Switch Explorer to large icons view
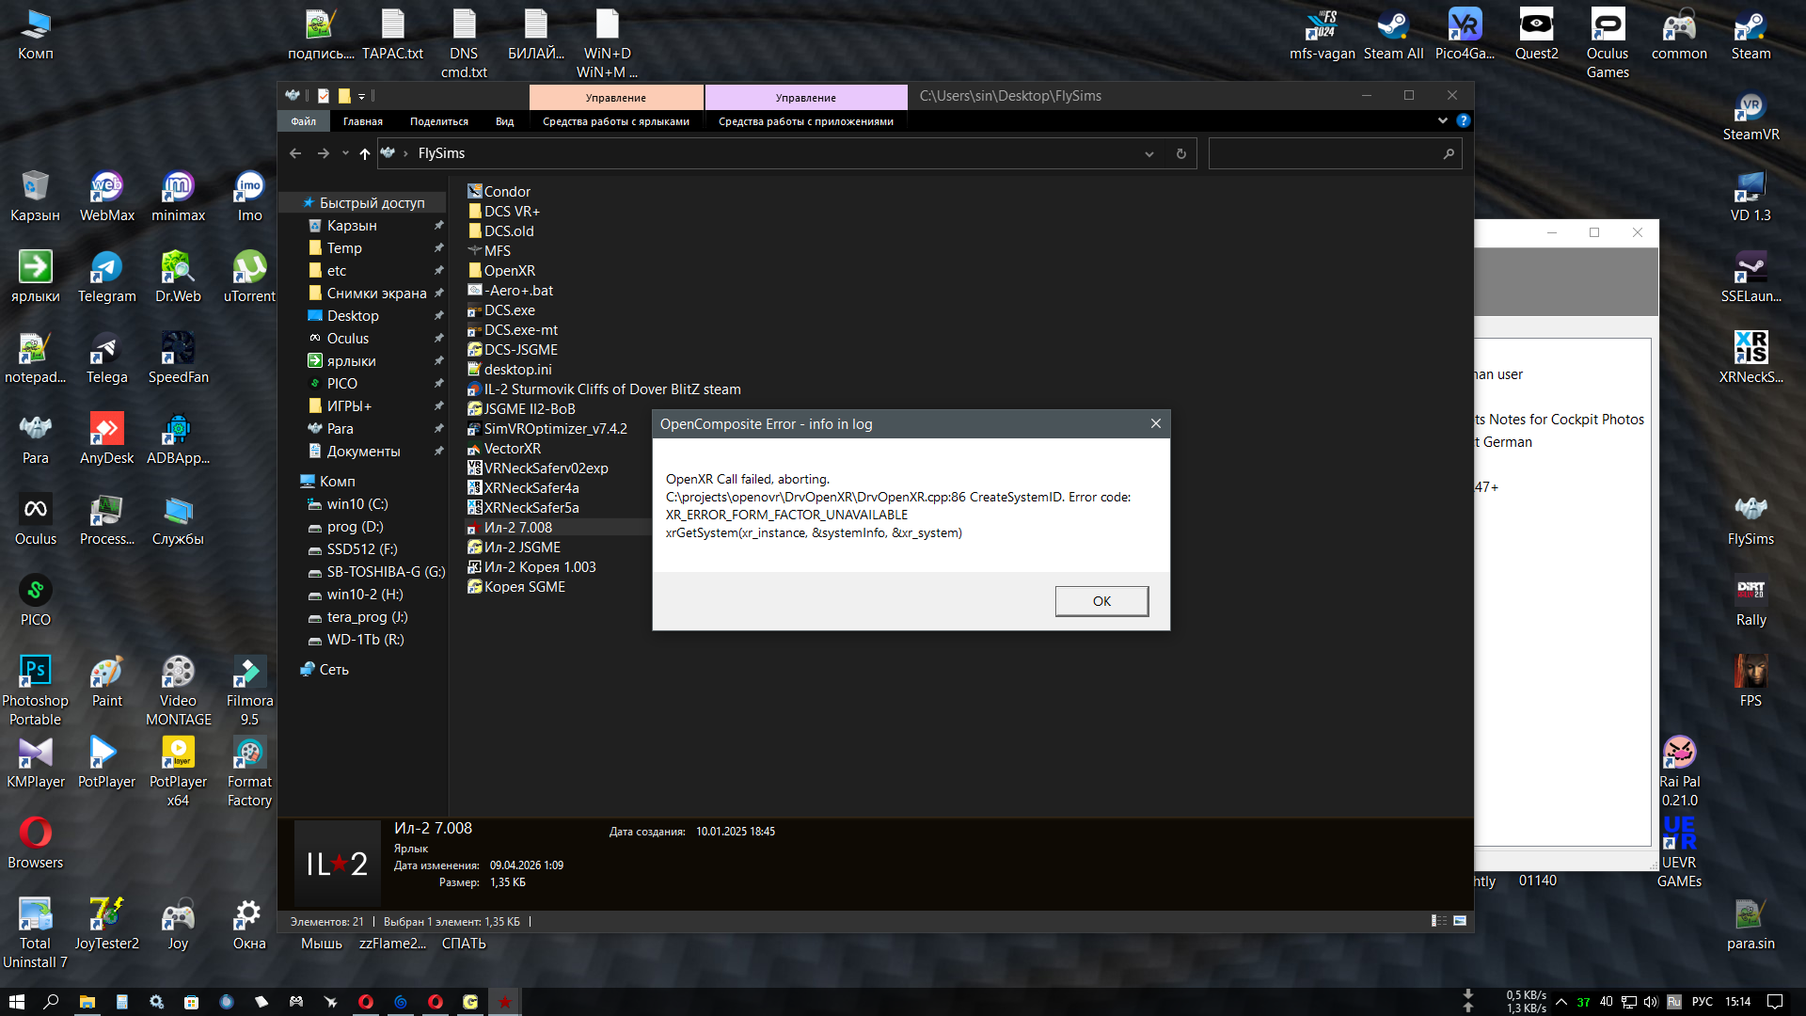 click(1460, 921)
